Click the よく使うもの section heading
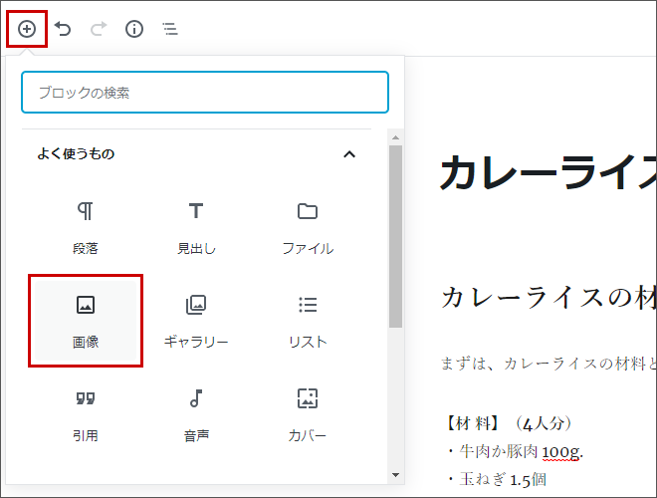657x498 pixels. [x=76, y=153]
